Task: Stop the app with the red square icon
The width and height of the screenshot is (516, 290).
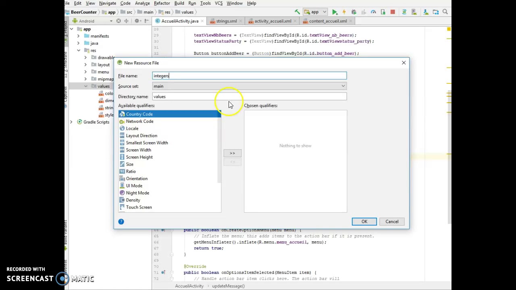Action: click(x=393, y=12)
